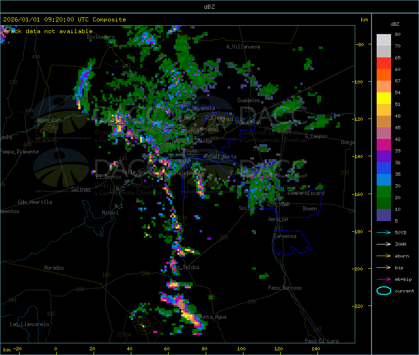Click the Nihuil map label
The width and height of the screenshot is (419, 355).
pyautogui.click(x=110, y=213)
